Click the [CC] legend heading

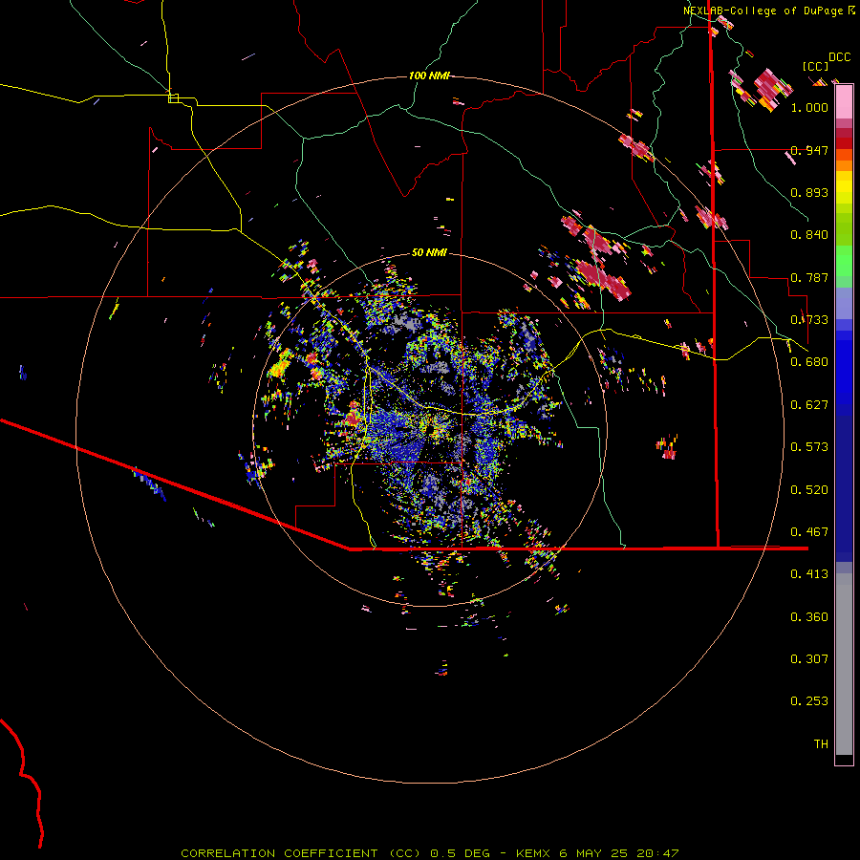(815, 66)
